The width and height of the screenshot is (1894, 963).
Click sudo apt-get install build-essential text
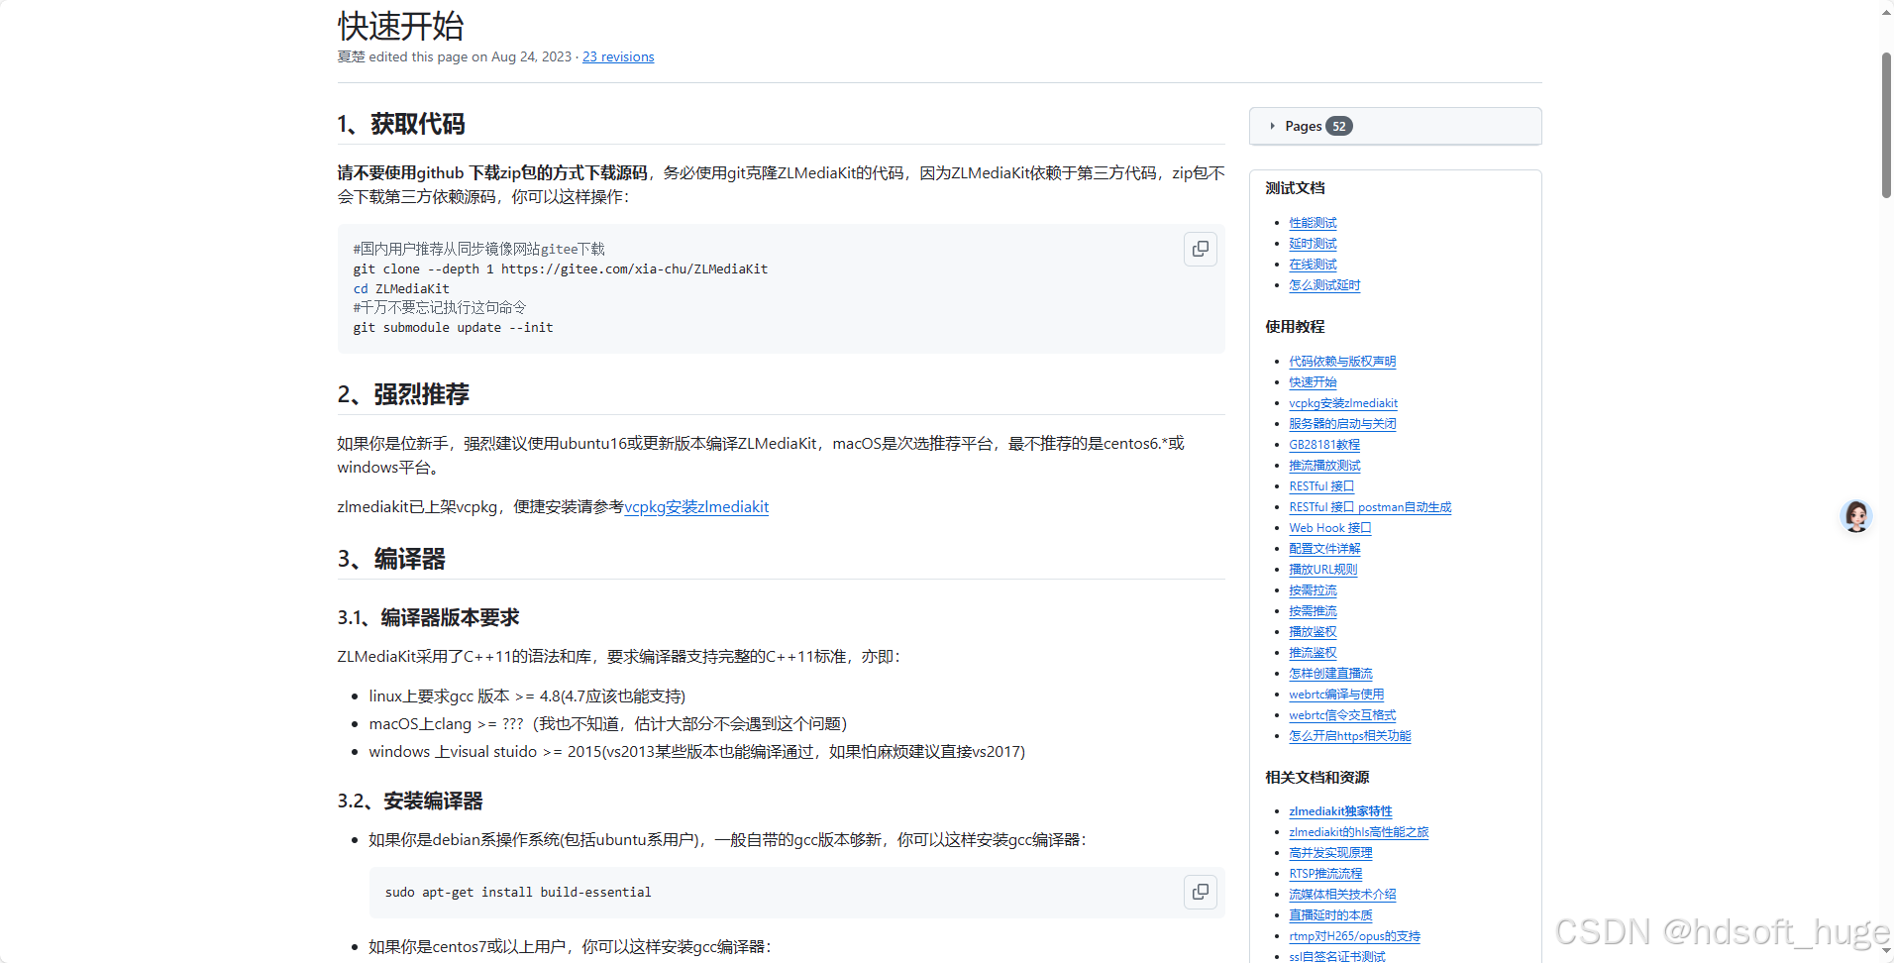click(518, 893)
